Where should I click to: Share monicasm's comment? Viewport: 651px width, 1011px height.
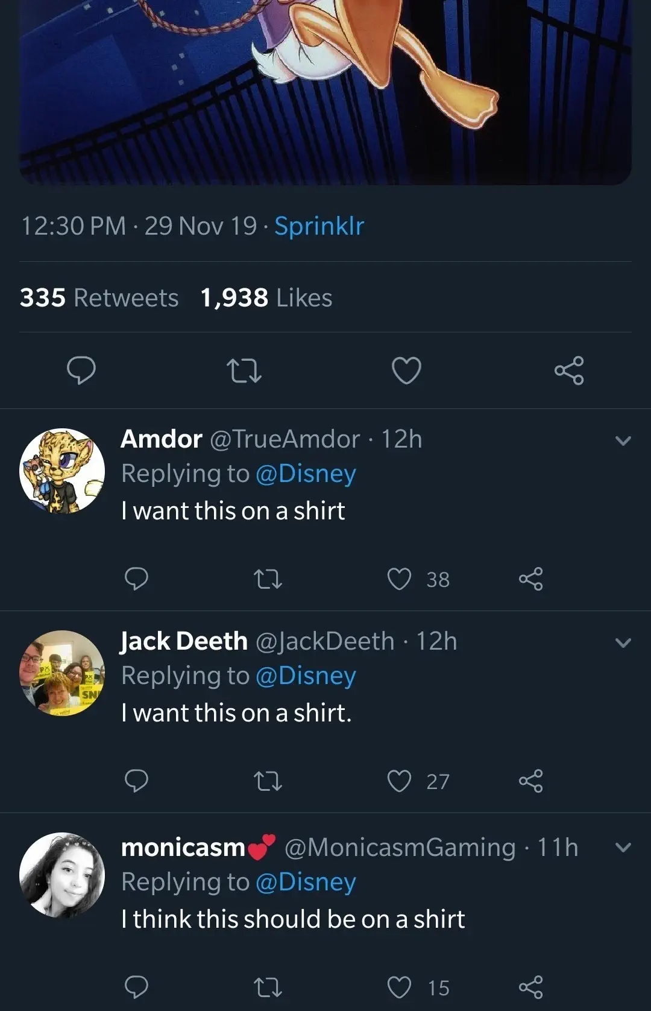[x=531, y=987]
